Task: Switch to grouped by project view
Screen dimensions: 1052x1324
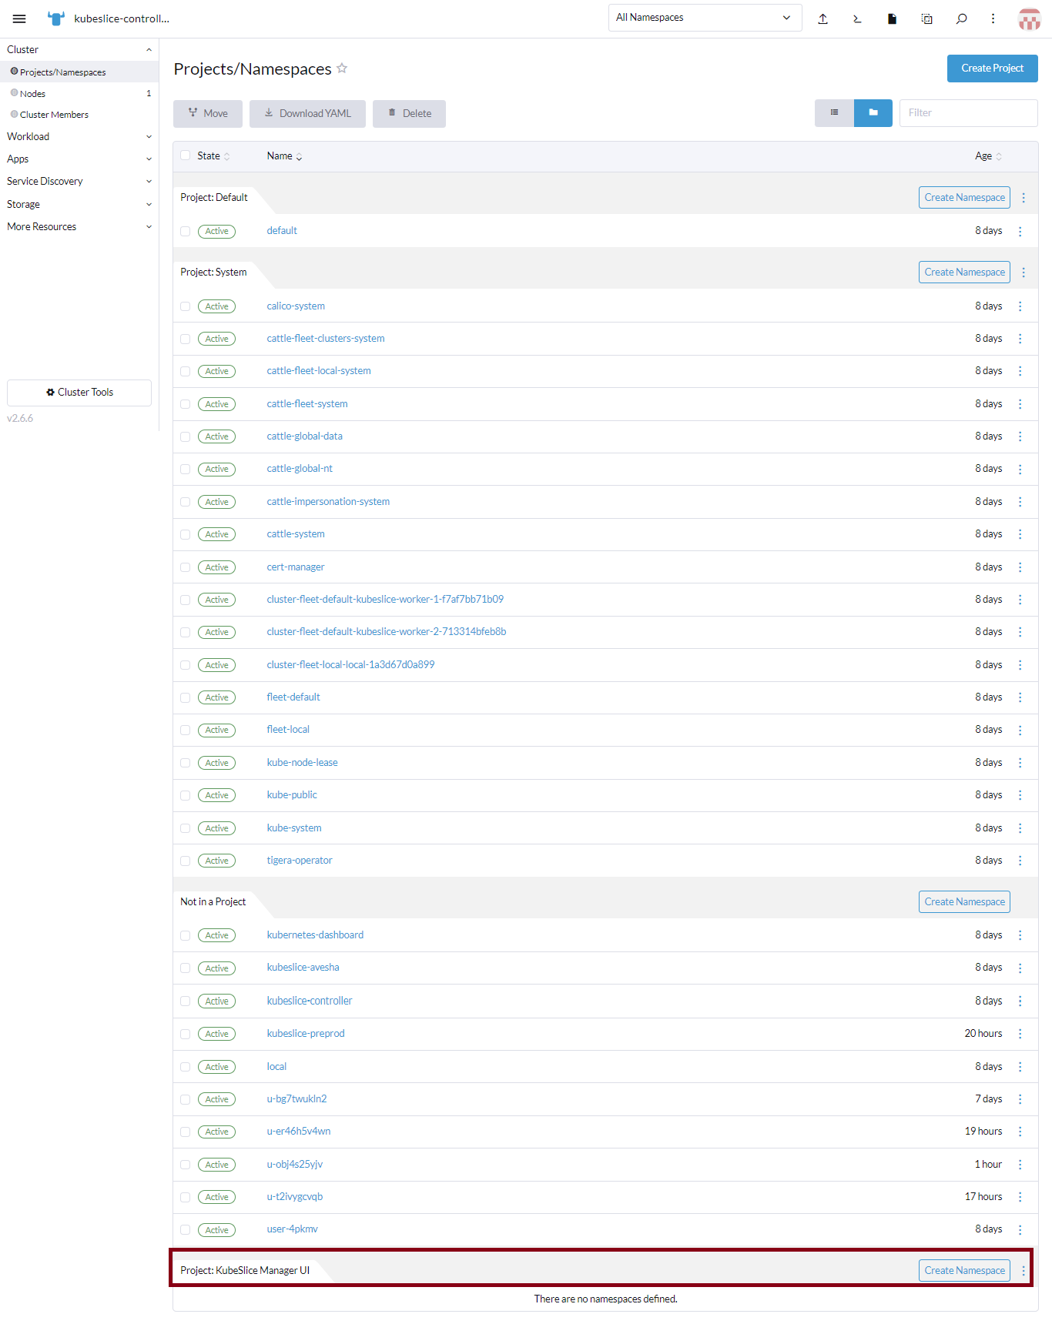Action: tap(873, 113)
